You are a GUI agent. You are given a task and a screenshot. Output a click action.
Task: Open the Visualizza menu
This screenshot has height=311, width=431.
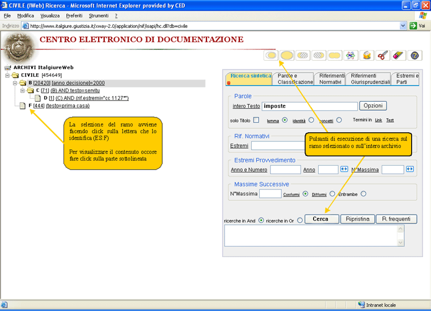pyautogui.click(x=50, y=16)
